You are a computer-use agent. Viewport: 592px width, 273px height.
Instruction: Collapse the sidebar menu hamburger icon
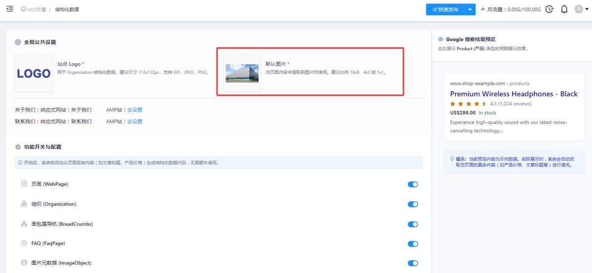click(10, 9)
